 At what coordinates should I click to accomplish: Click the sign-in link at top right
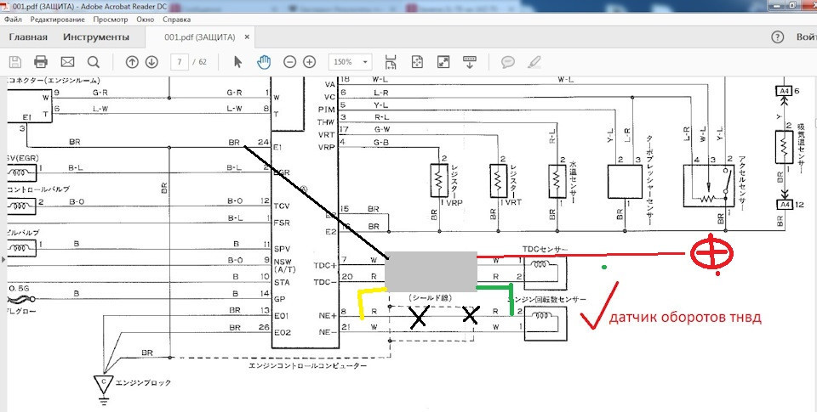coord(806,37)
